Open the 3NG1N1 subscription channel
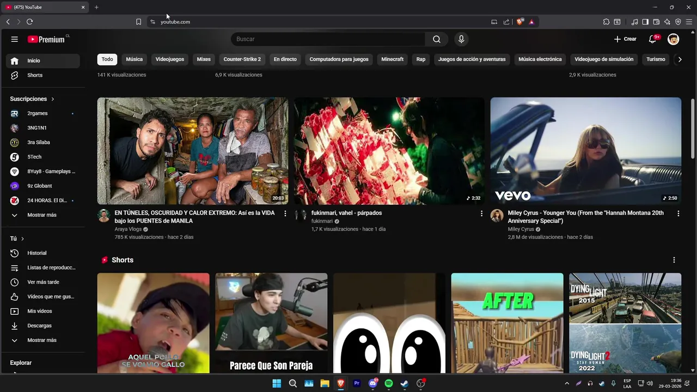Viewport: 697px width, 392px height. tap(43, 128)
